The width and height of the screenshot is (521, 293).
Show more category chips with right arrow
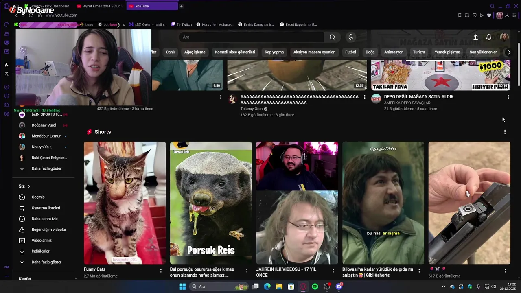click(x=509, y=52)
